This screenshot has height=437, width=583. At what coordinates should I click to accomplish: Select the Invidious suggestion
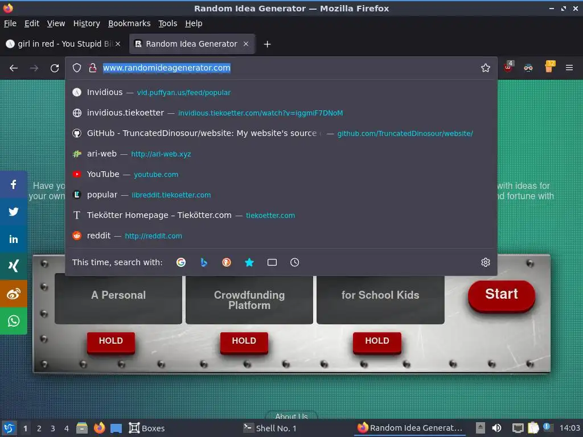pyautogui.click(x=281, y=92)
